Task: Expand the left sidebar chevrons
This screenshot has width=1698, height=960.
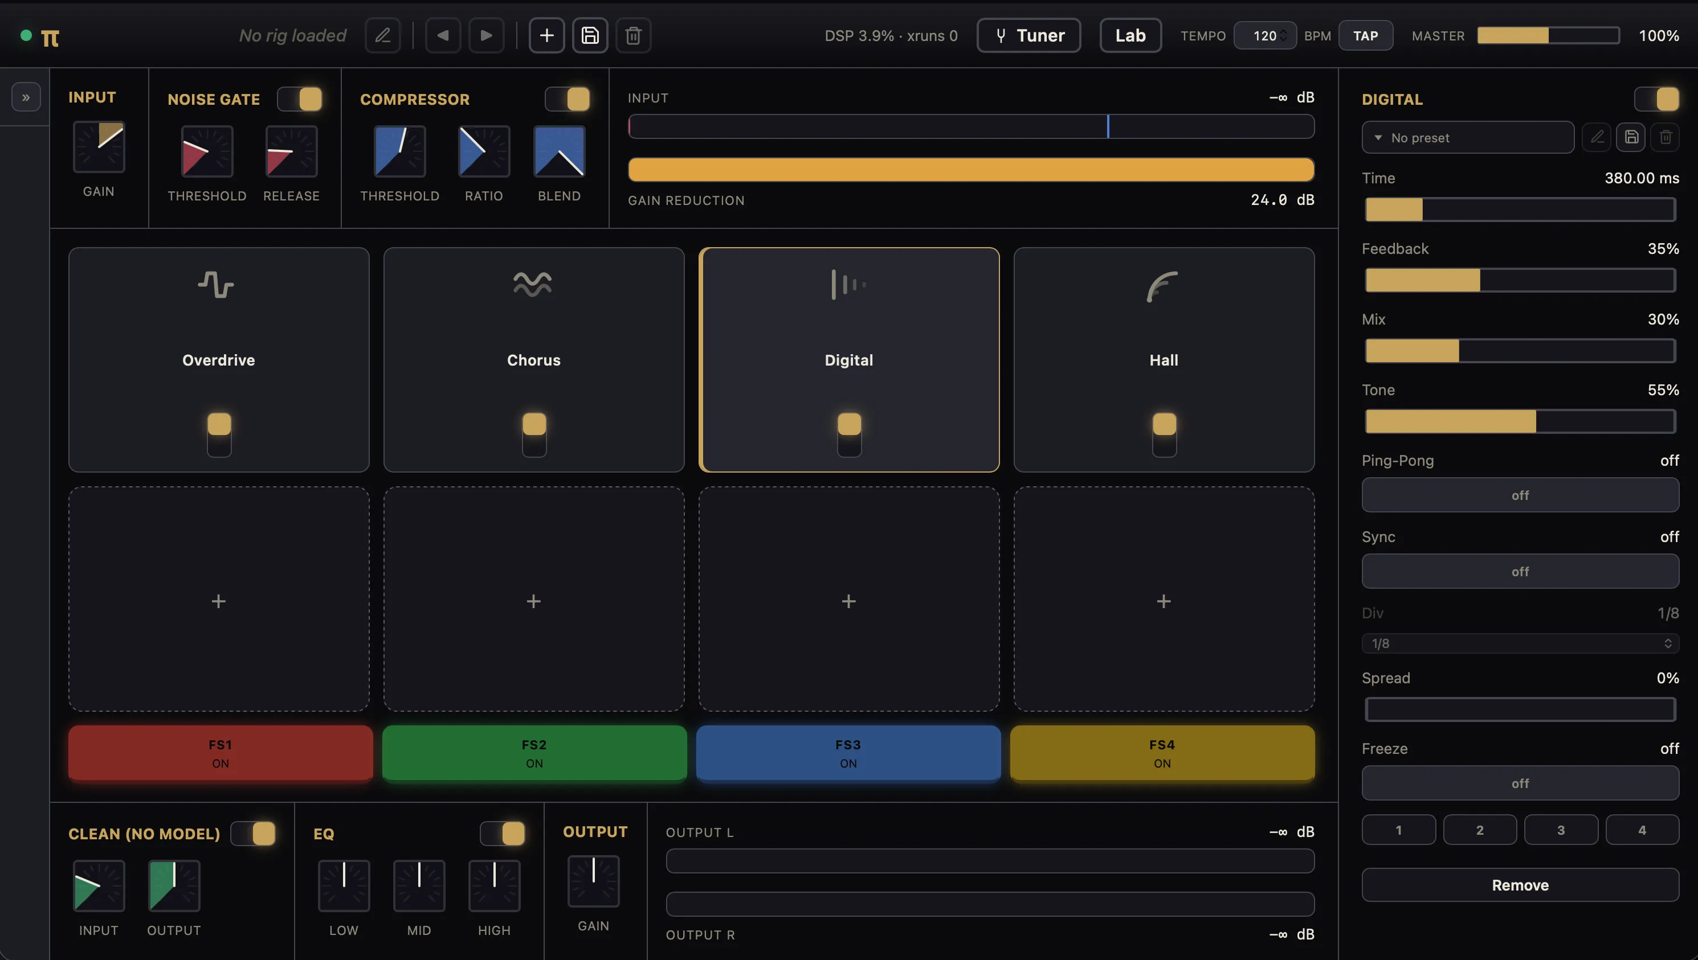Action: (x=26, y=97)
